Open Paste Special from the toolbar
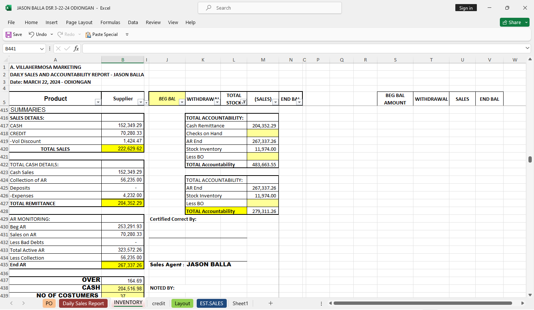The width and height of the screenshot is (534, 310). (102, 34)
